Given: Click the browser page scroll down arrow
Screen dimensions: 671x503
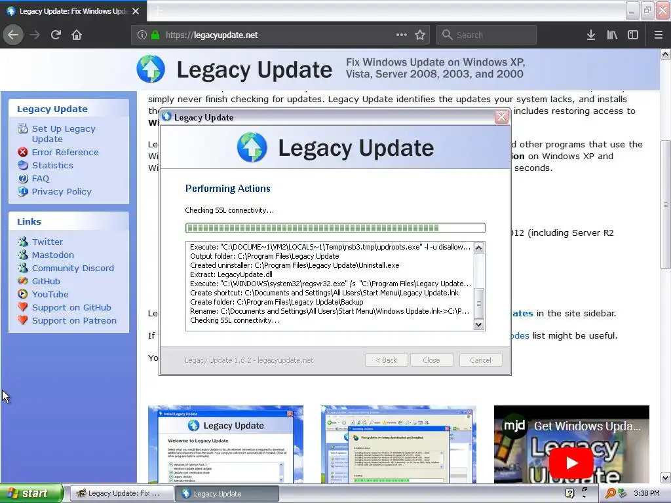Looking at the screenshot, I should [666, 477].
